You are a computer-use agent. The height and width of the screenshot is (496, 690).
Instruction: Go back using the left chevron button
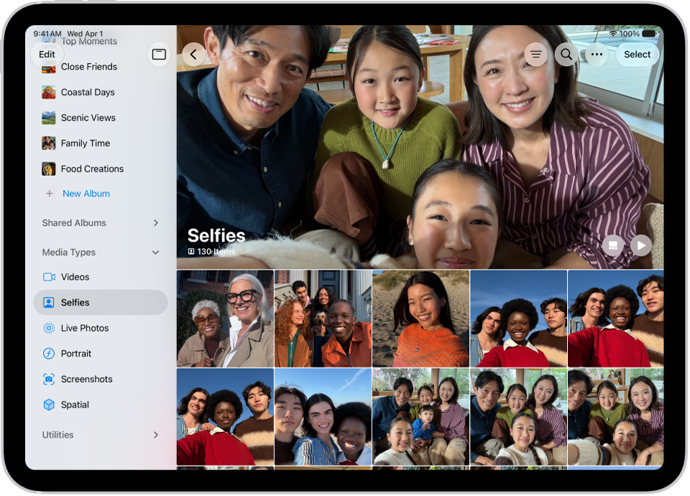(193, 54)
